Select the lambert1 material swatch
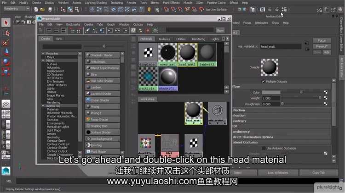Screen dimensions: 345x193 coord(207,55)
